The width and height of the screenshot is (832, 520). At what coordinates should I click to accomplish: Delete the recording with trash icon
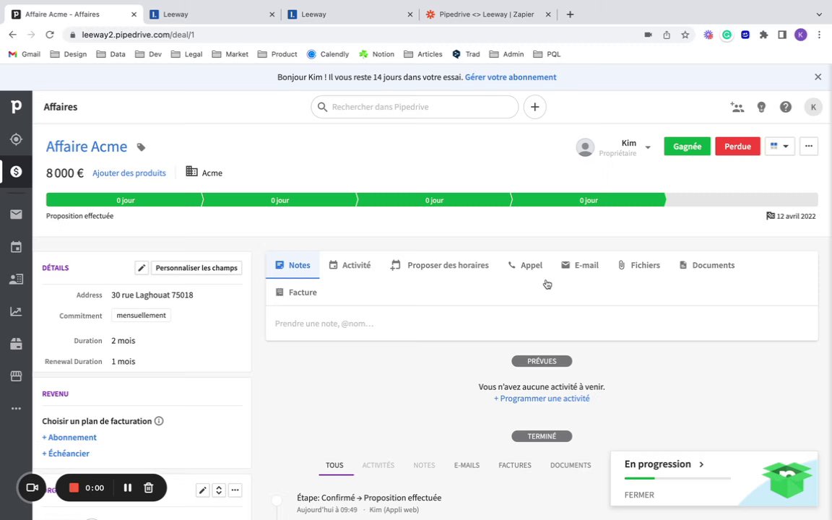[x=149, y=487]
